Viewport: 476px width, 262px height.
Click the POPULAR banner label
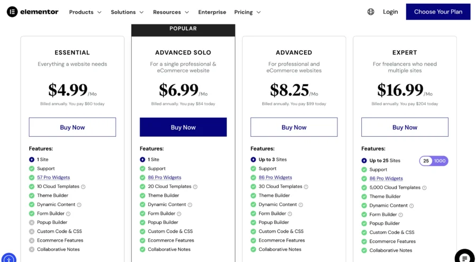pos(183,29)
